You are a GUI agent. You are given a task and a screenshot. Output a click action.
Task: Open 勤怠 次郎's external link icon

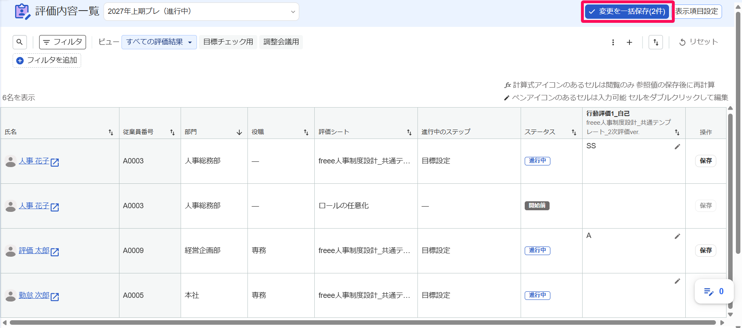click(55, 297)
